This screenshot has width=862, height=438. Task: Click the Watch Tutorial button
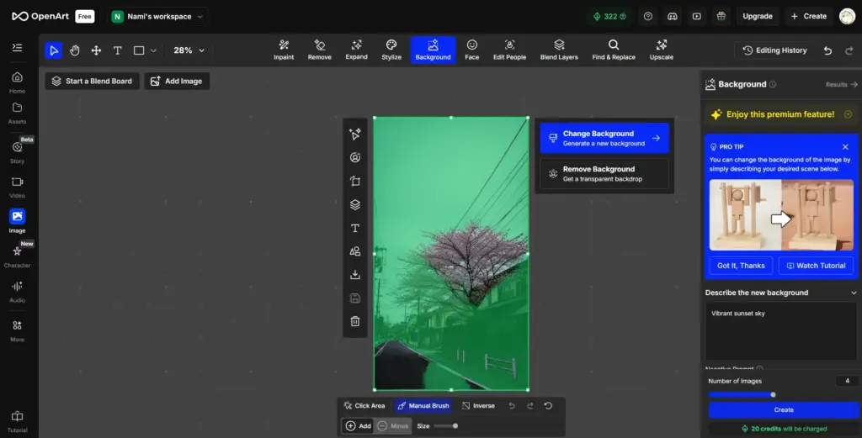[816, 266]
